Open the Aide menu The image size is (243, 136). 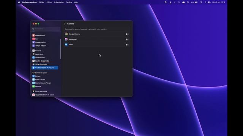click(x=76, y=2)
